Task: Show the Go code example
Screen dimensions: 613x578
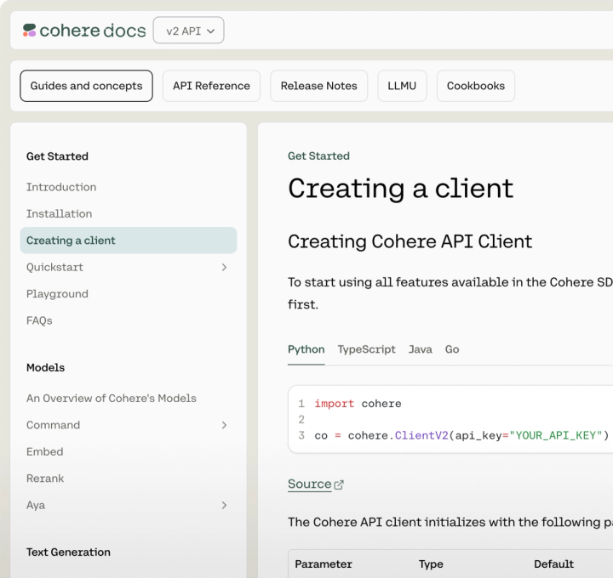Action: pos(452,349)
